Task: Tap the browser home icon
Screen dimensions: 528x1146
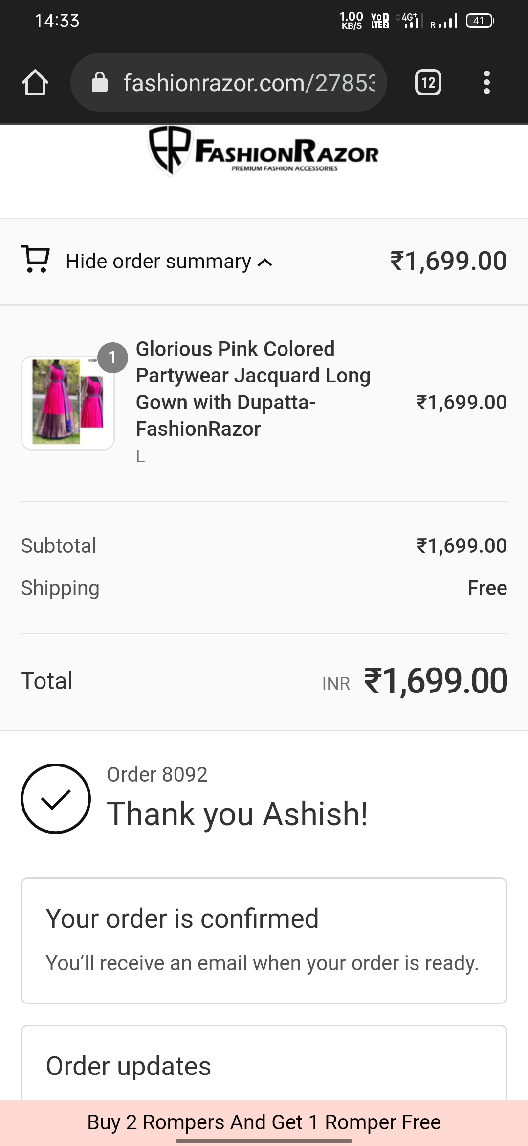Action: pos(35,82)
